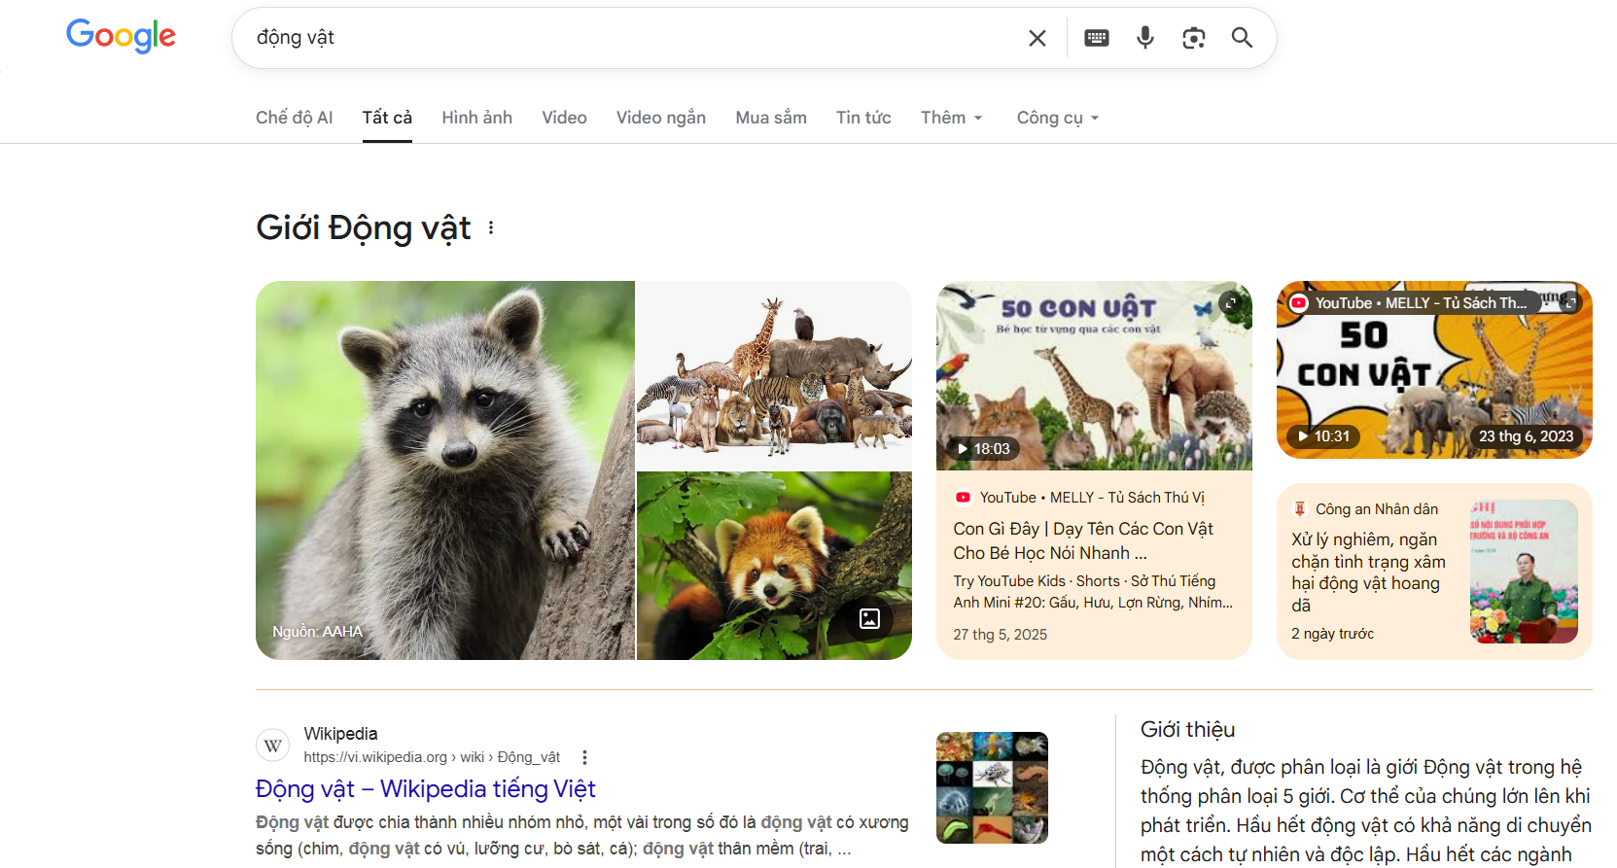Clear the search box with X icon
This screenshot has height=868, width=1617.
[1037, 38]
